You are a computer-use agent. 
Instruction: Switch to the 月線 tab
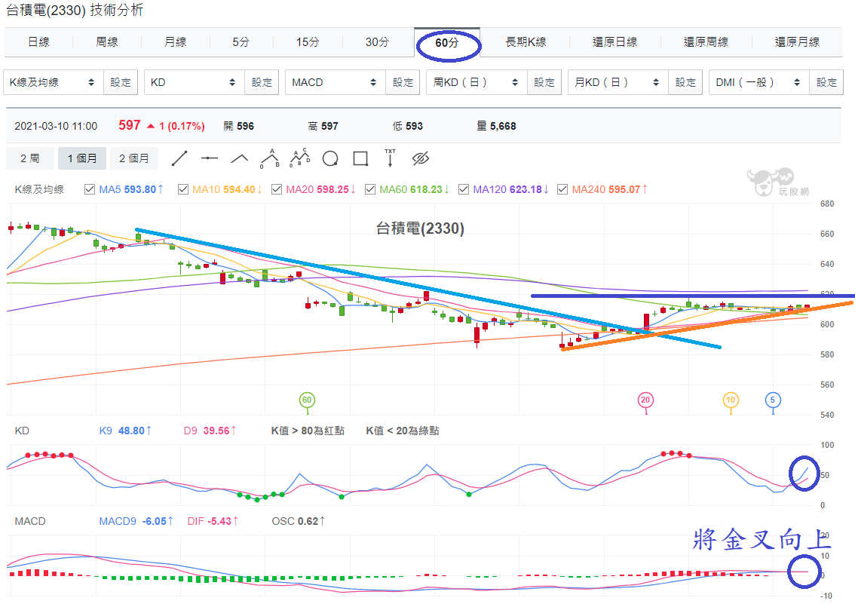(176, 42)
